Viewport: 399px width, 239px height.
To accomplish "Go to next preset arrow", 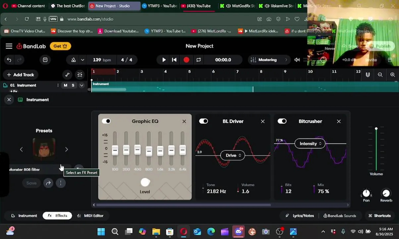I will pyautogui.click(x=66, y=150).
